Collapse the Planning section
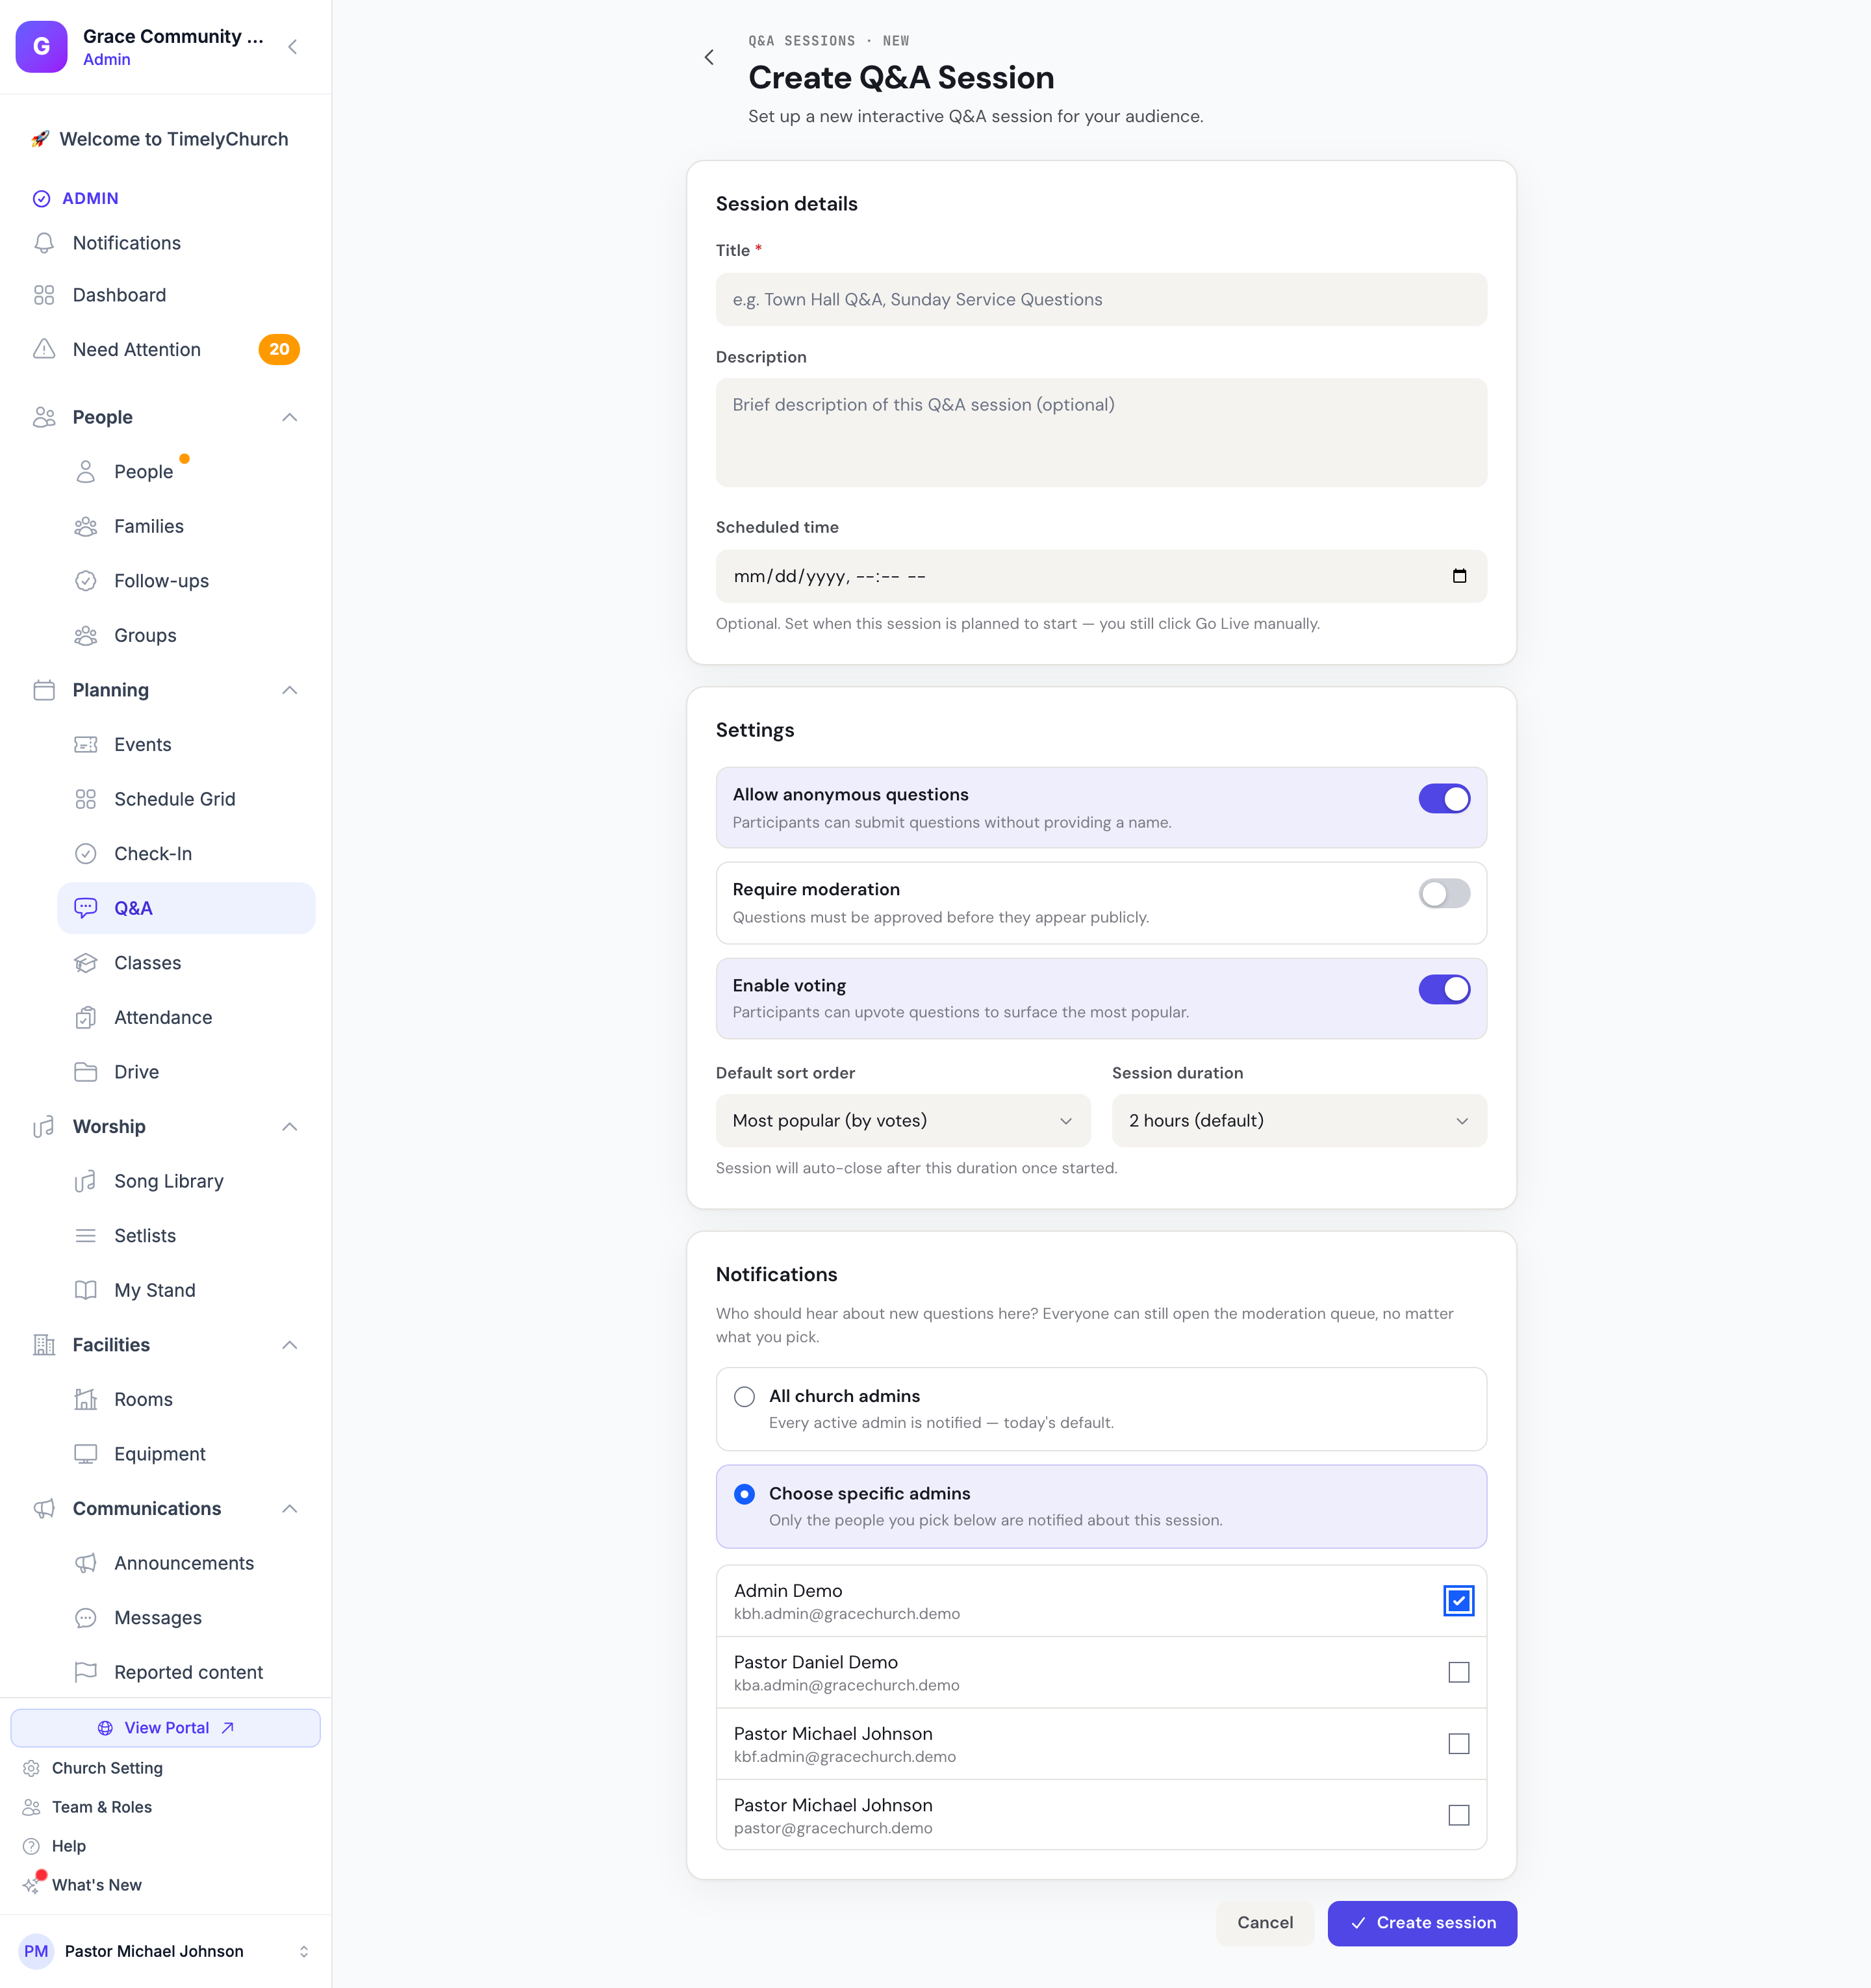 [290, 690]
